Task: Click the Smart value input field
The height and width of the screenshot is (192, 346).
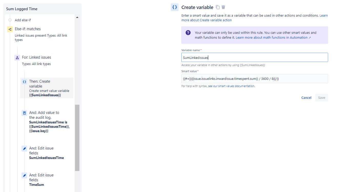Action: pos(255,79)
